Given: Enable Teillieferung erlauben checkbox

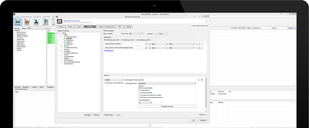Looking at the screenshot, I should (x=139, y=93).
